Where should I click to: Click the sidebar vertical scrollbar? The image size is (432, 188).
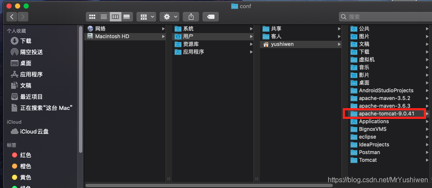tap(81, 90)
